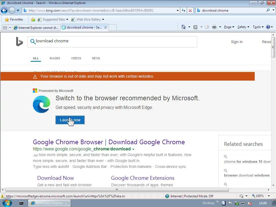Click the Read Mail envelope icon
The width and height of the screenshot is (276, 207).
(207, 27)
